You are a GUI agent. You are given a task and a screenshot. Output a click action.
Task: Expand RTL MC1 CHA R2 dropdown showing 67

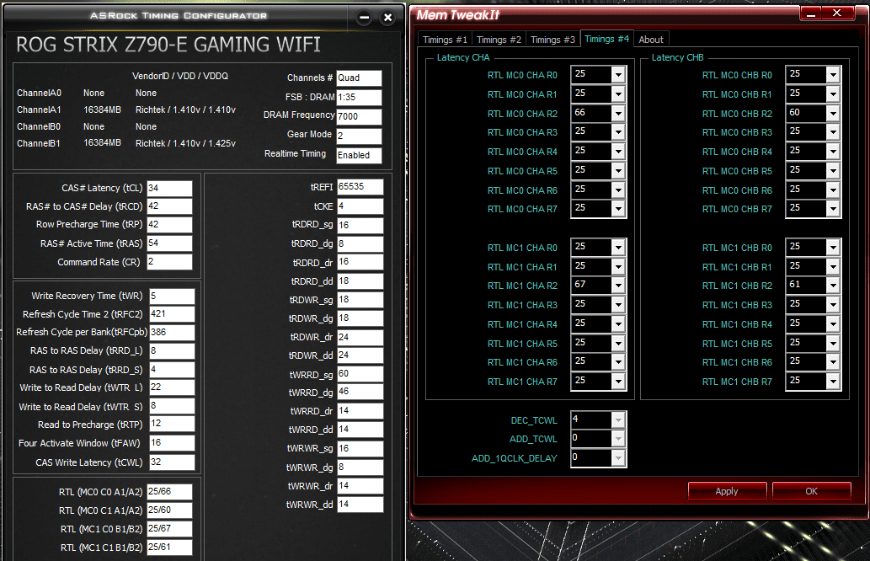coord(618,286)
